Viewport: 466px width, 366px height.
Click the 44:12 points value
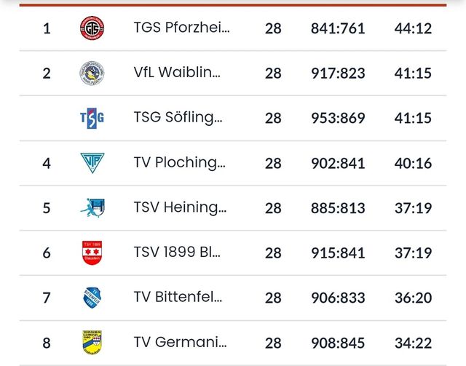click(x=413, y=29)
